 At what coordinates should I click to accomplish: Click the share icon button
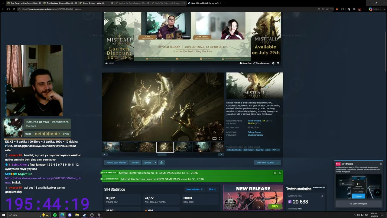click(161, 163)
